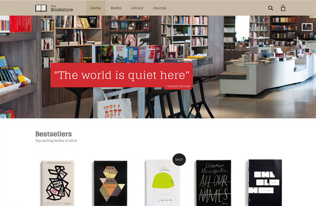Open the shopping bag cart icon

tap(283, 8)
